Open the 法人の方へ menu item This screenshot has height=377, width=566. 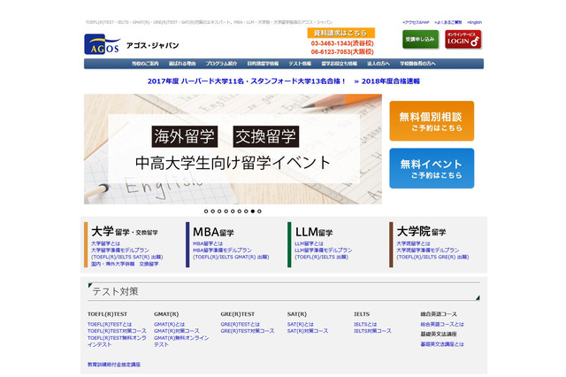click(x=379, y=64)
